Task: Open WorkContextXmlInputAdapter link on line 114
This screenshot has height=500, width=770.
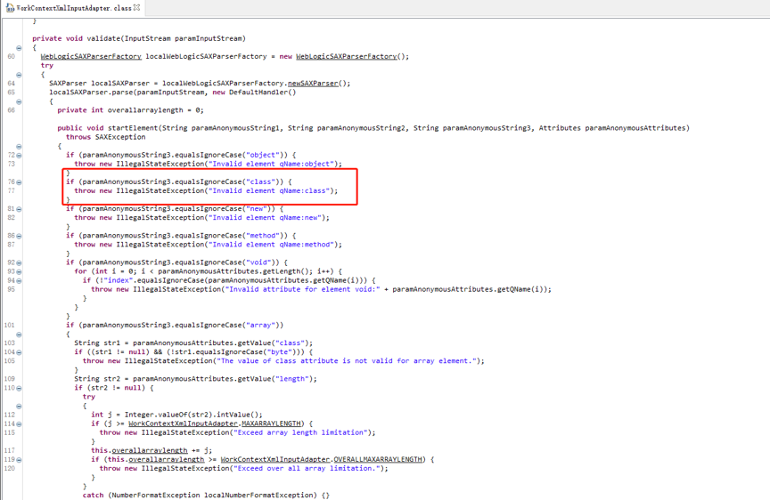Action: click(184, 423)
